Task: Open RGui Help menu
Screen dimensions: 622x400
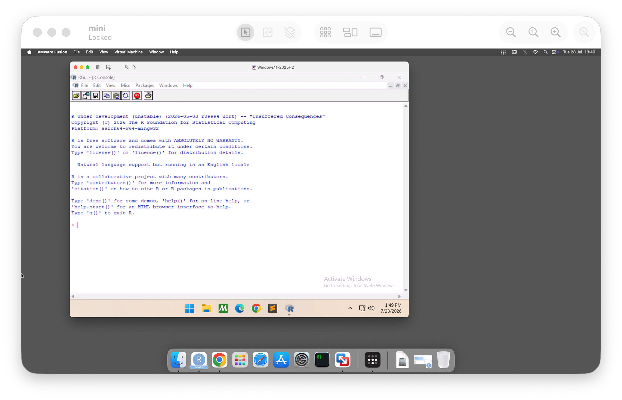Action: [x=188, y=85]
